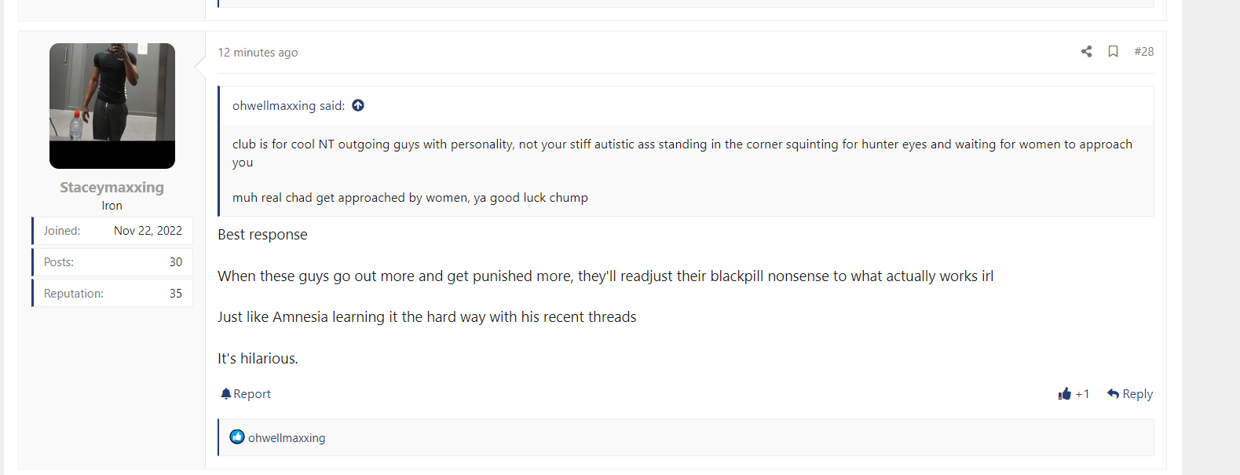The image size is (1240, 475).
Task: Click the '12 minutes ago' timestamp
Action: click(258, 53)
